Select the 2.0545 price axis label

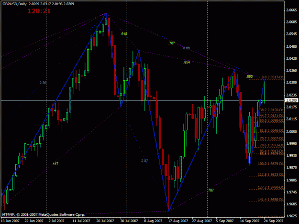291,34
